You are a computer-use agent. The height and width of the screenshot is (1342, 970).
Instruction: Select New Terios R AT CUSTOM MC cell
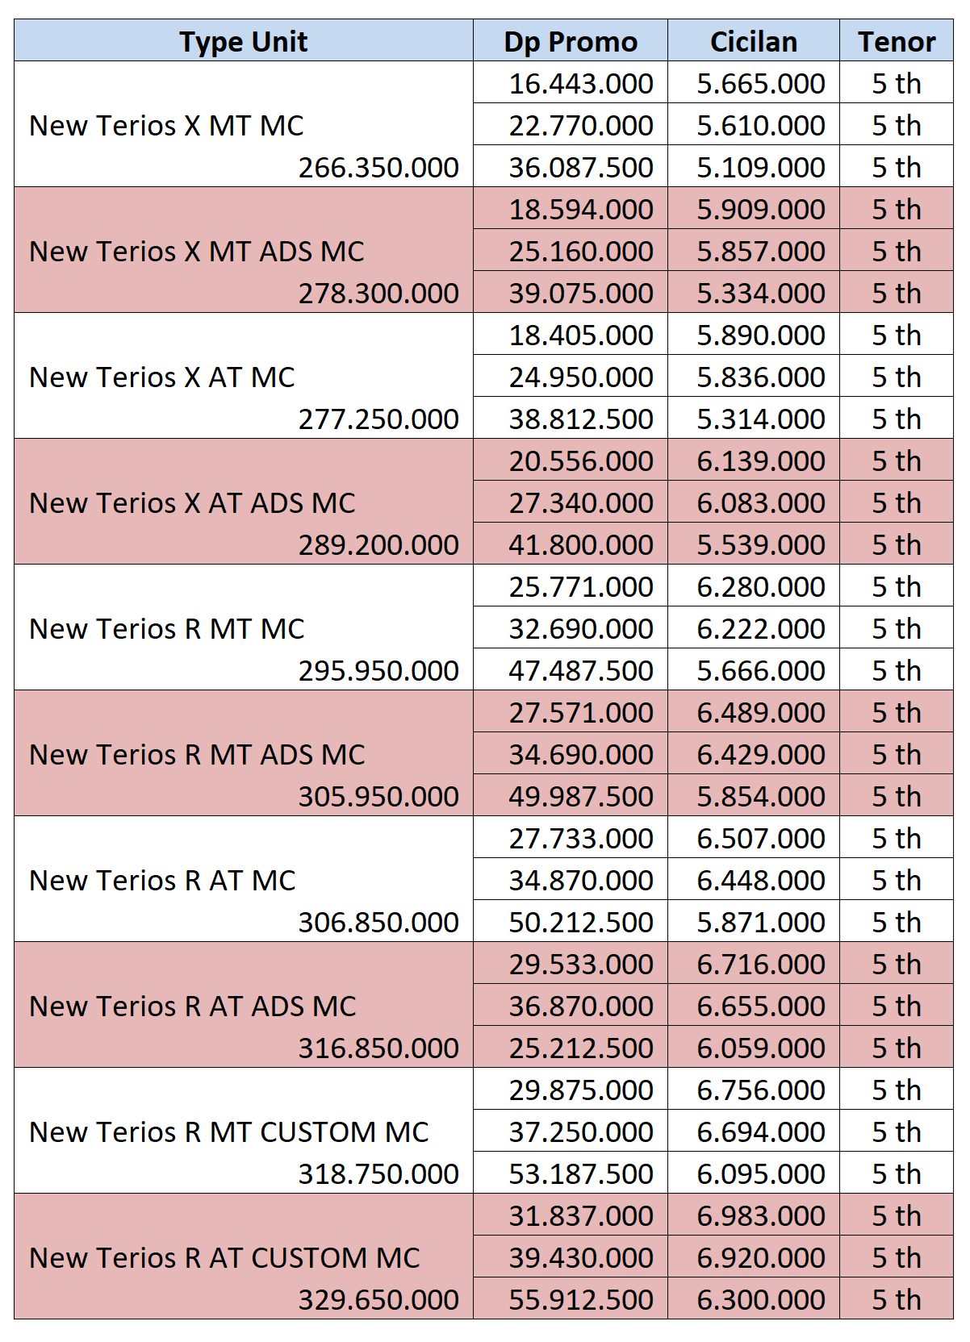coord(224,1257)
